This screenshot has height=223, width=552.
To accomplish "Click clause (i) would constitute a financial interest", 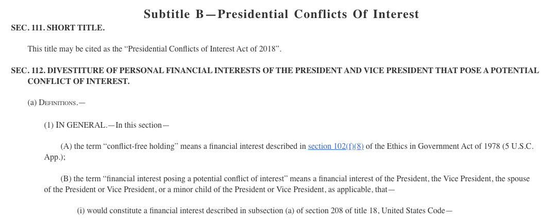I will 264,211.
